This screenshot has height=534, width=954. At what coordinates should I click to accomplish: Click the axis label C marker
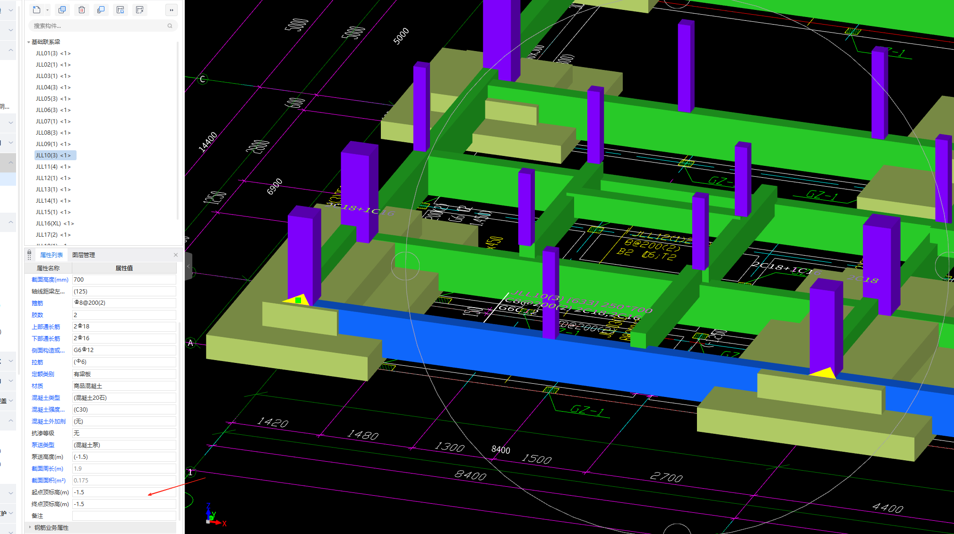click(x=202, y=79)
